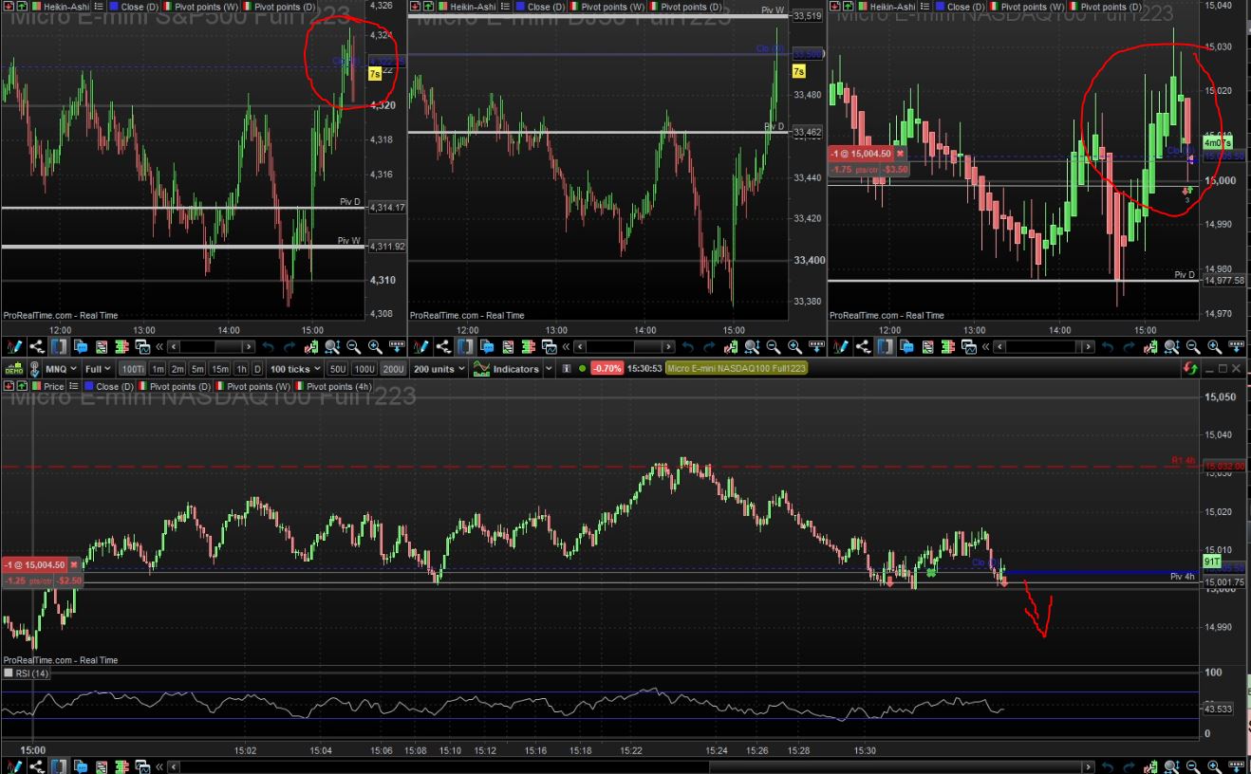The width and height of the screenshot is (1251, 774).
Task: Open the 200 units history dropdown
Action: pos(439,369)
